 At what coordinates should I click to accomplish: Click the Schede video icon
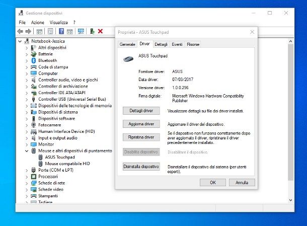pyautogui.click(x=34, y=190)
